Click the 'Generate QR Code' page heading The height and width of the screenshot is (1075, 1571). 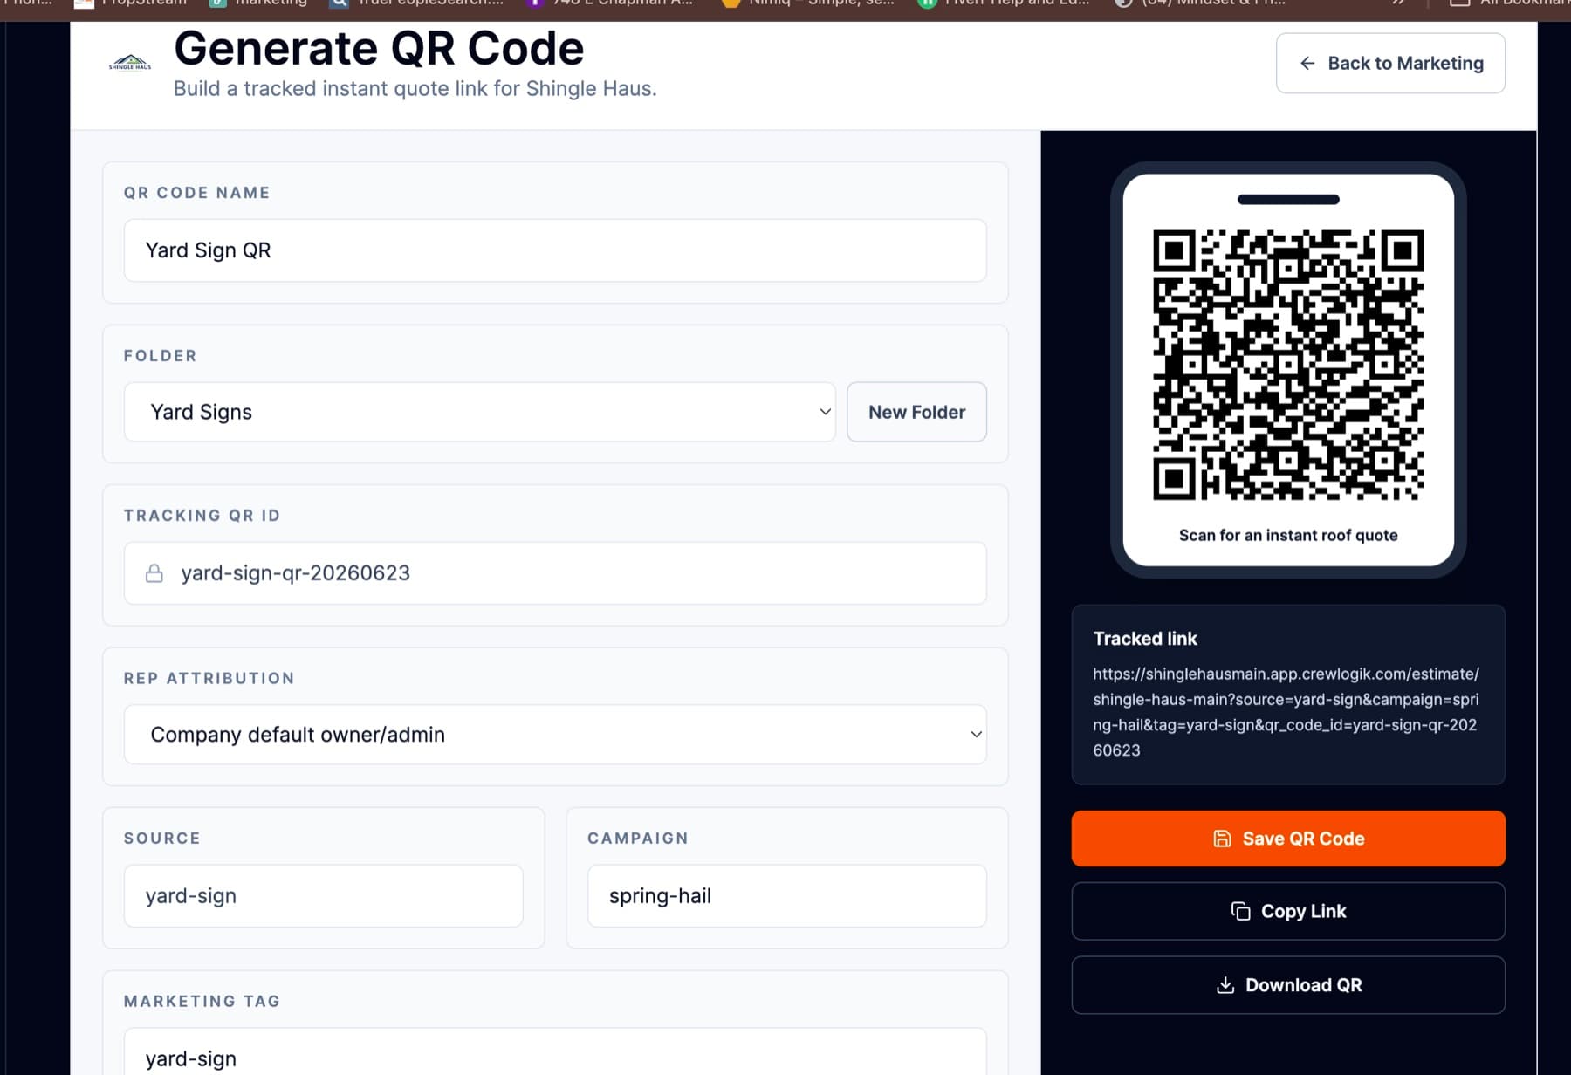coord(379,48)
